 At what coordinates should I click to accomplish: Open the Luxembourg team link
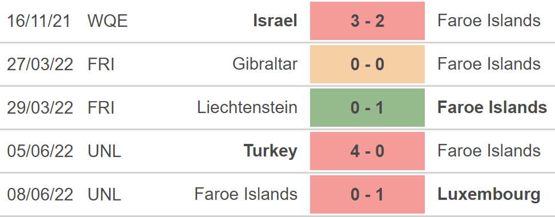click(x=489, y=194)
